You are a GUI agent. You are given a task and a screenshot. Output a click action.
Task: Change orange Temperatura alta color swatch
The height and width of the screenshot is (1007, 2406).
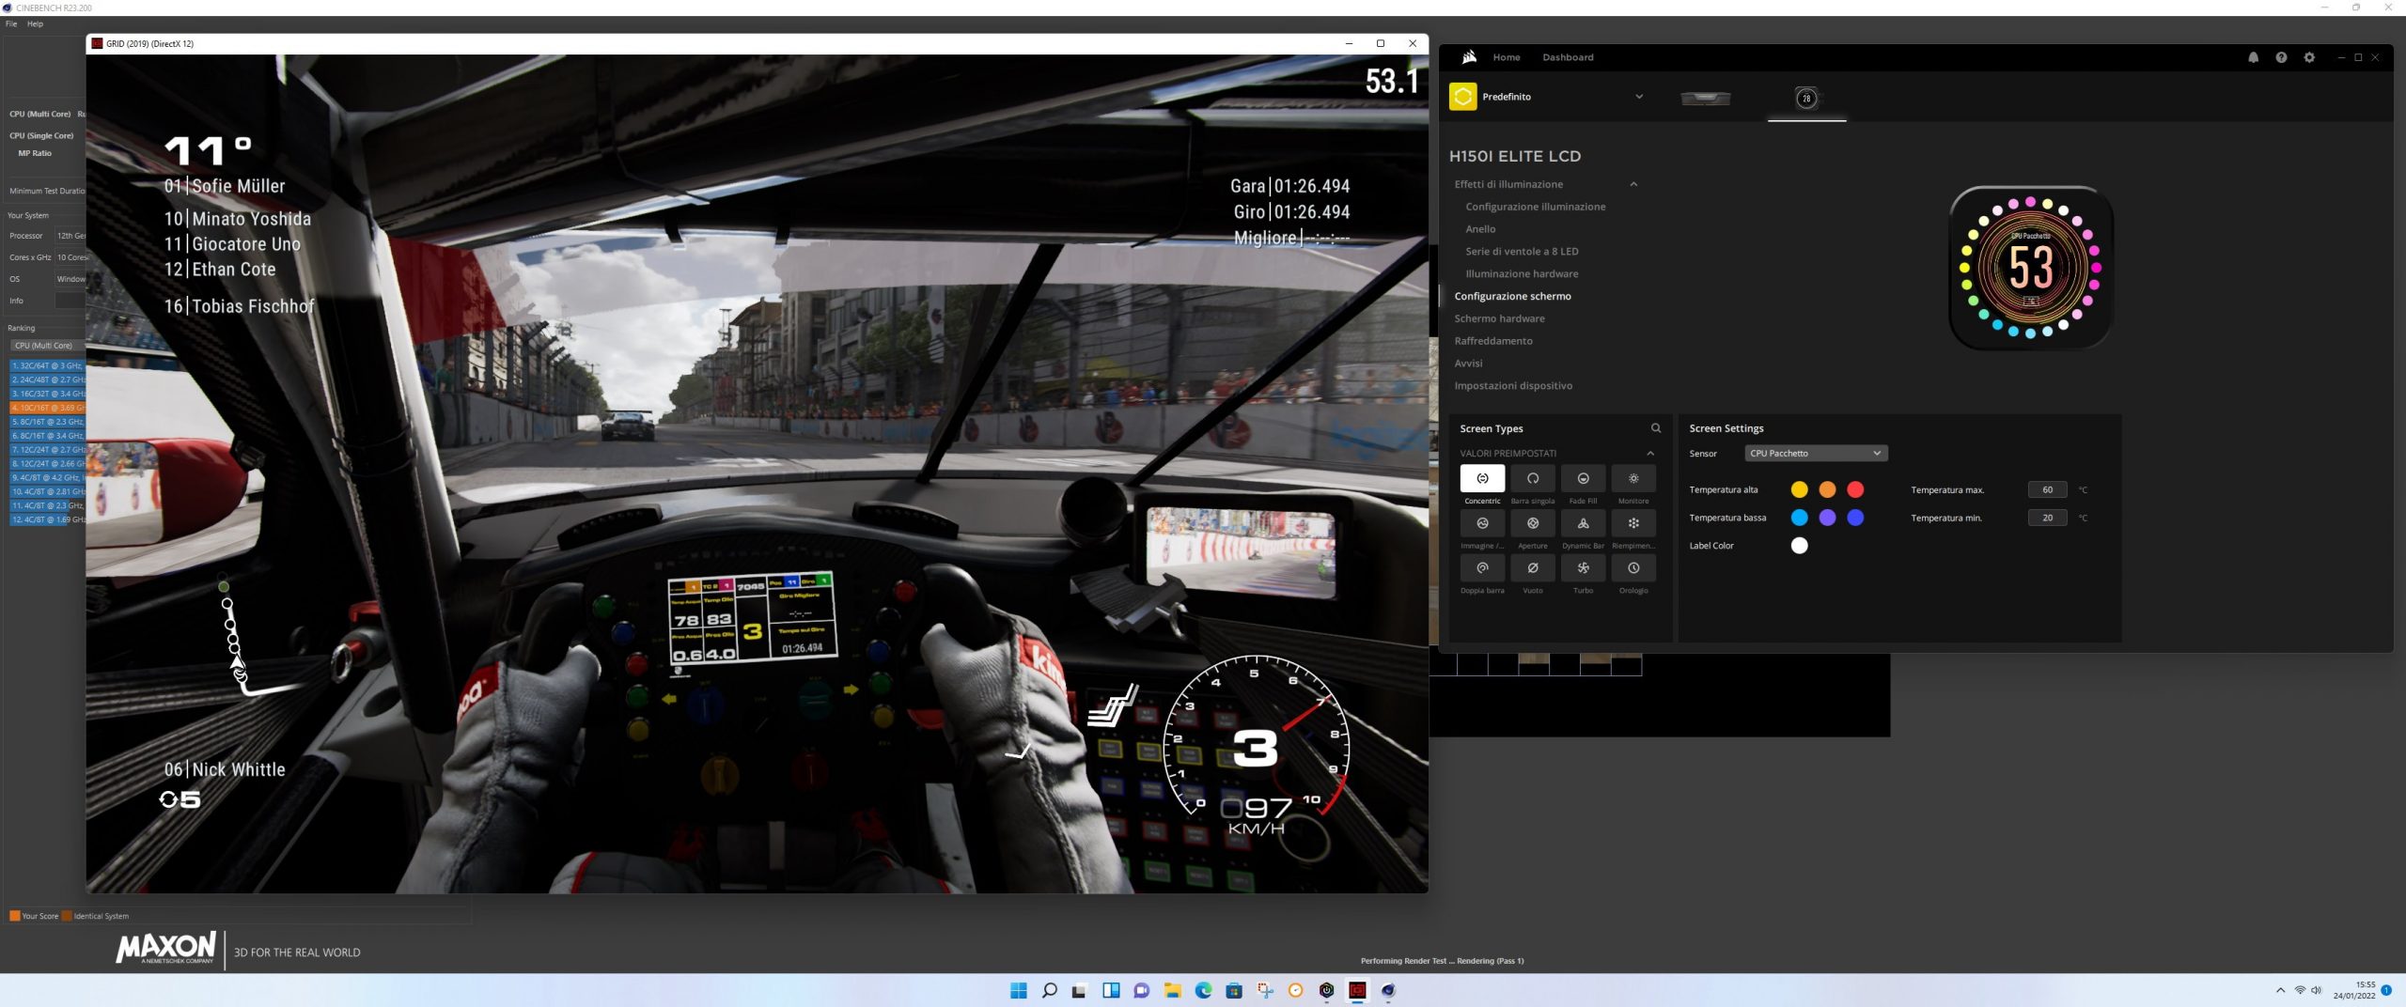coord(1827,489)
